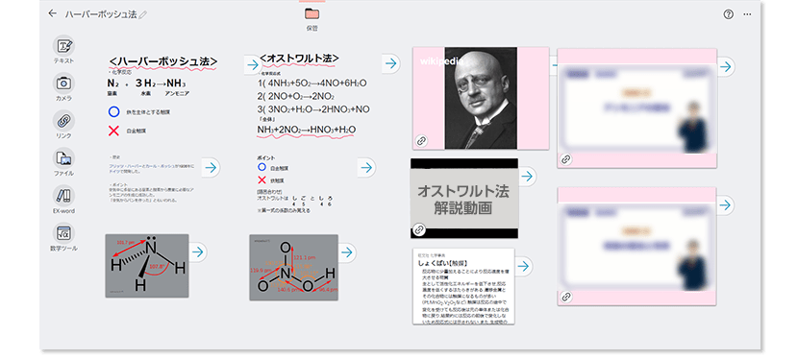This screenshot has height=359, width=798.
Task: Edit the notebook title with pencil icon
Action: [x=143, y=14]
